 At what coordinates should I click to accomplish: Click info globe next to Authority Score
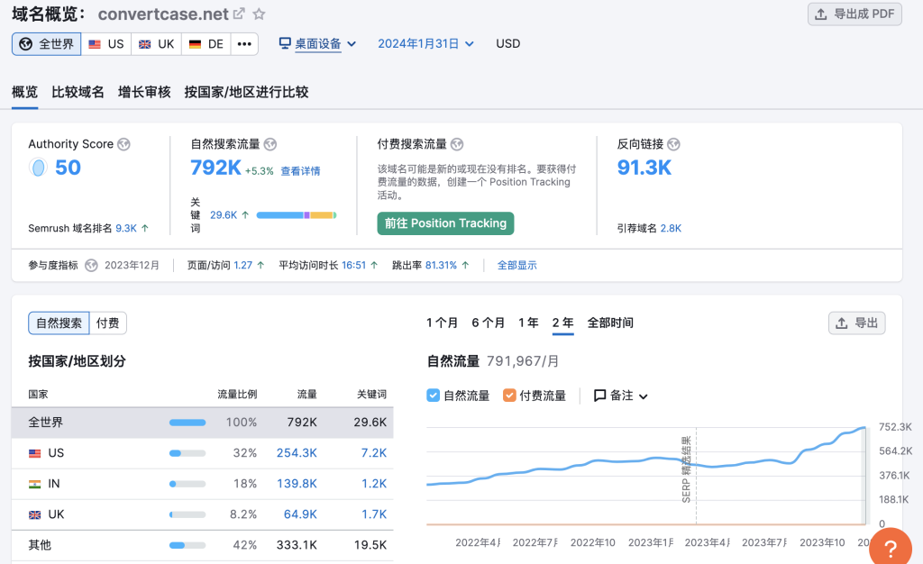point(123,144)
